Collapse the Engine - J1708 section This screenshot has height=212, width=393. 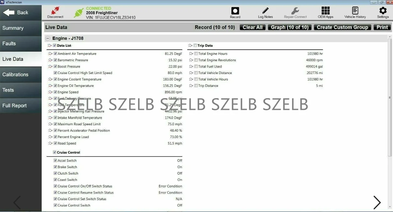point(48,38)
